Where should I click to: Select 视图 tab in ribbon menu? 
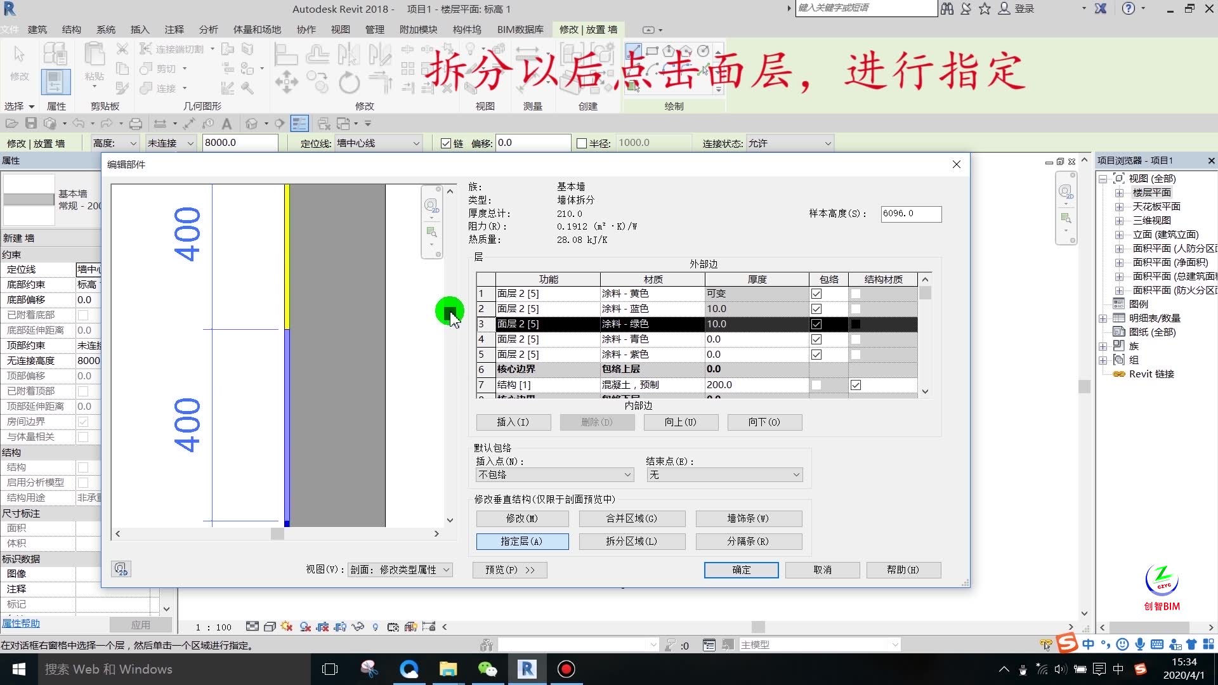[339, 29]
